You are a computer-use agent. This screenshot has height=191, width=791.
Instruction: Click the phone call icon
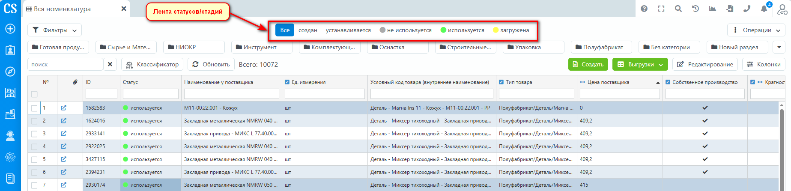[x=747, y=9]
